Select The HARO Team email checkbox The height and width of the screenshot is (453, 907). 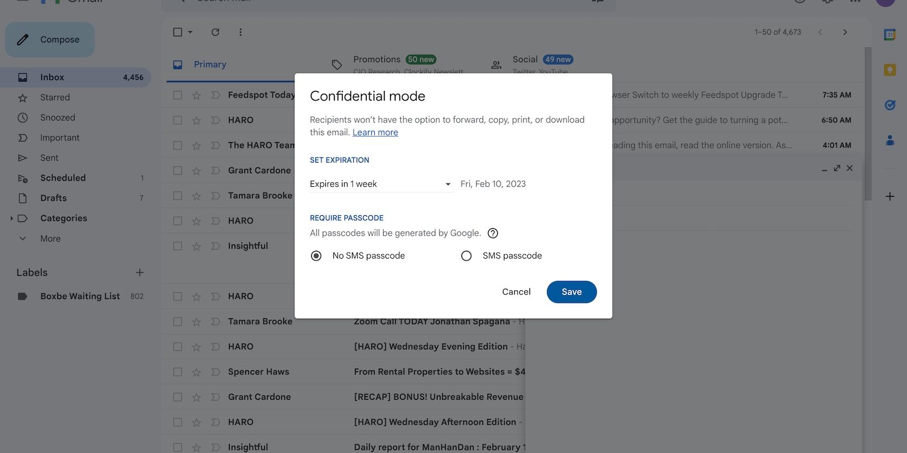coord(177,146)
